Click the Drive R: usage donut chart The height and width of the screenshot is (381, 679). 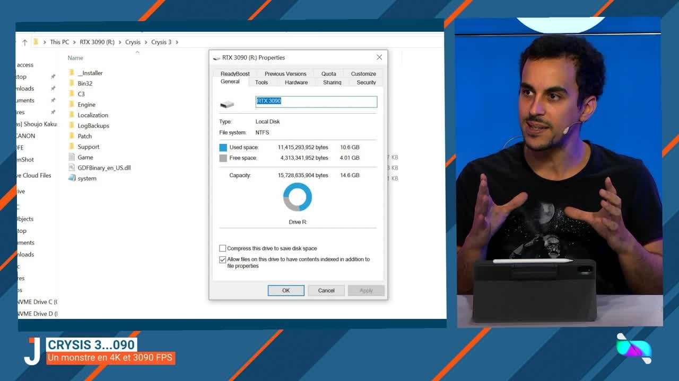pos(298,197)
